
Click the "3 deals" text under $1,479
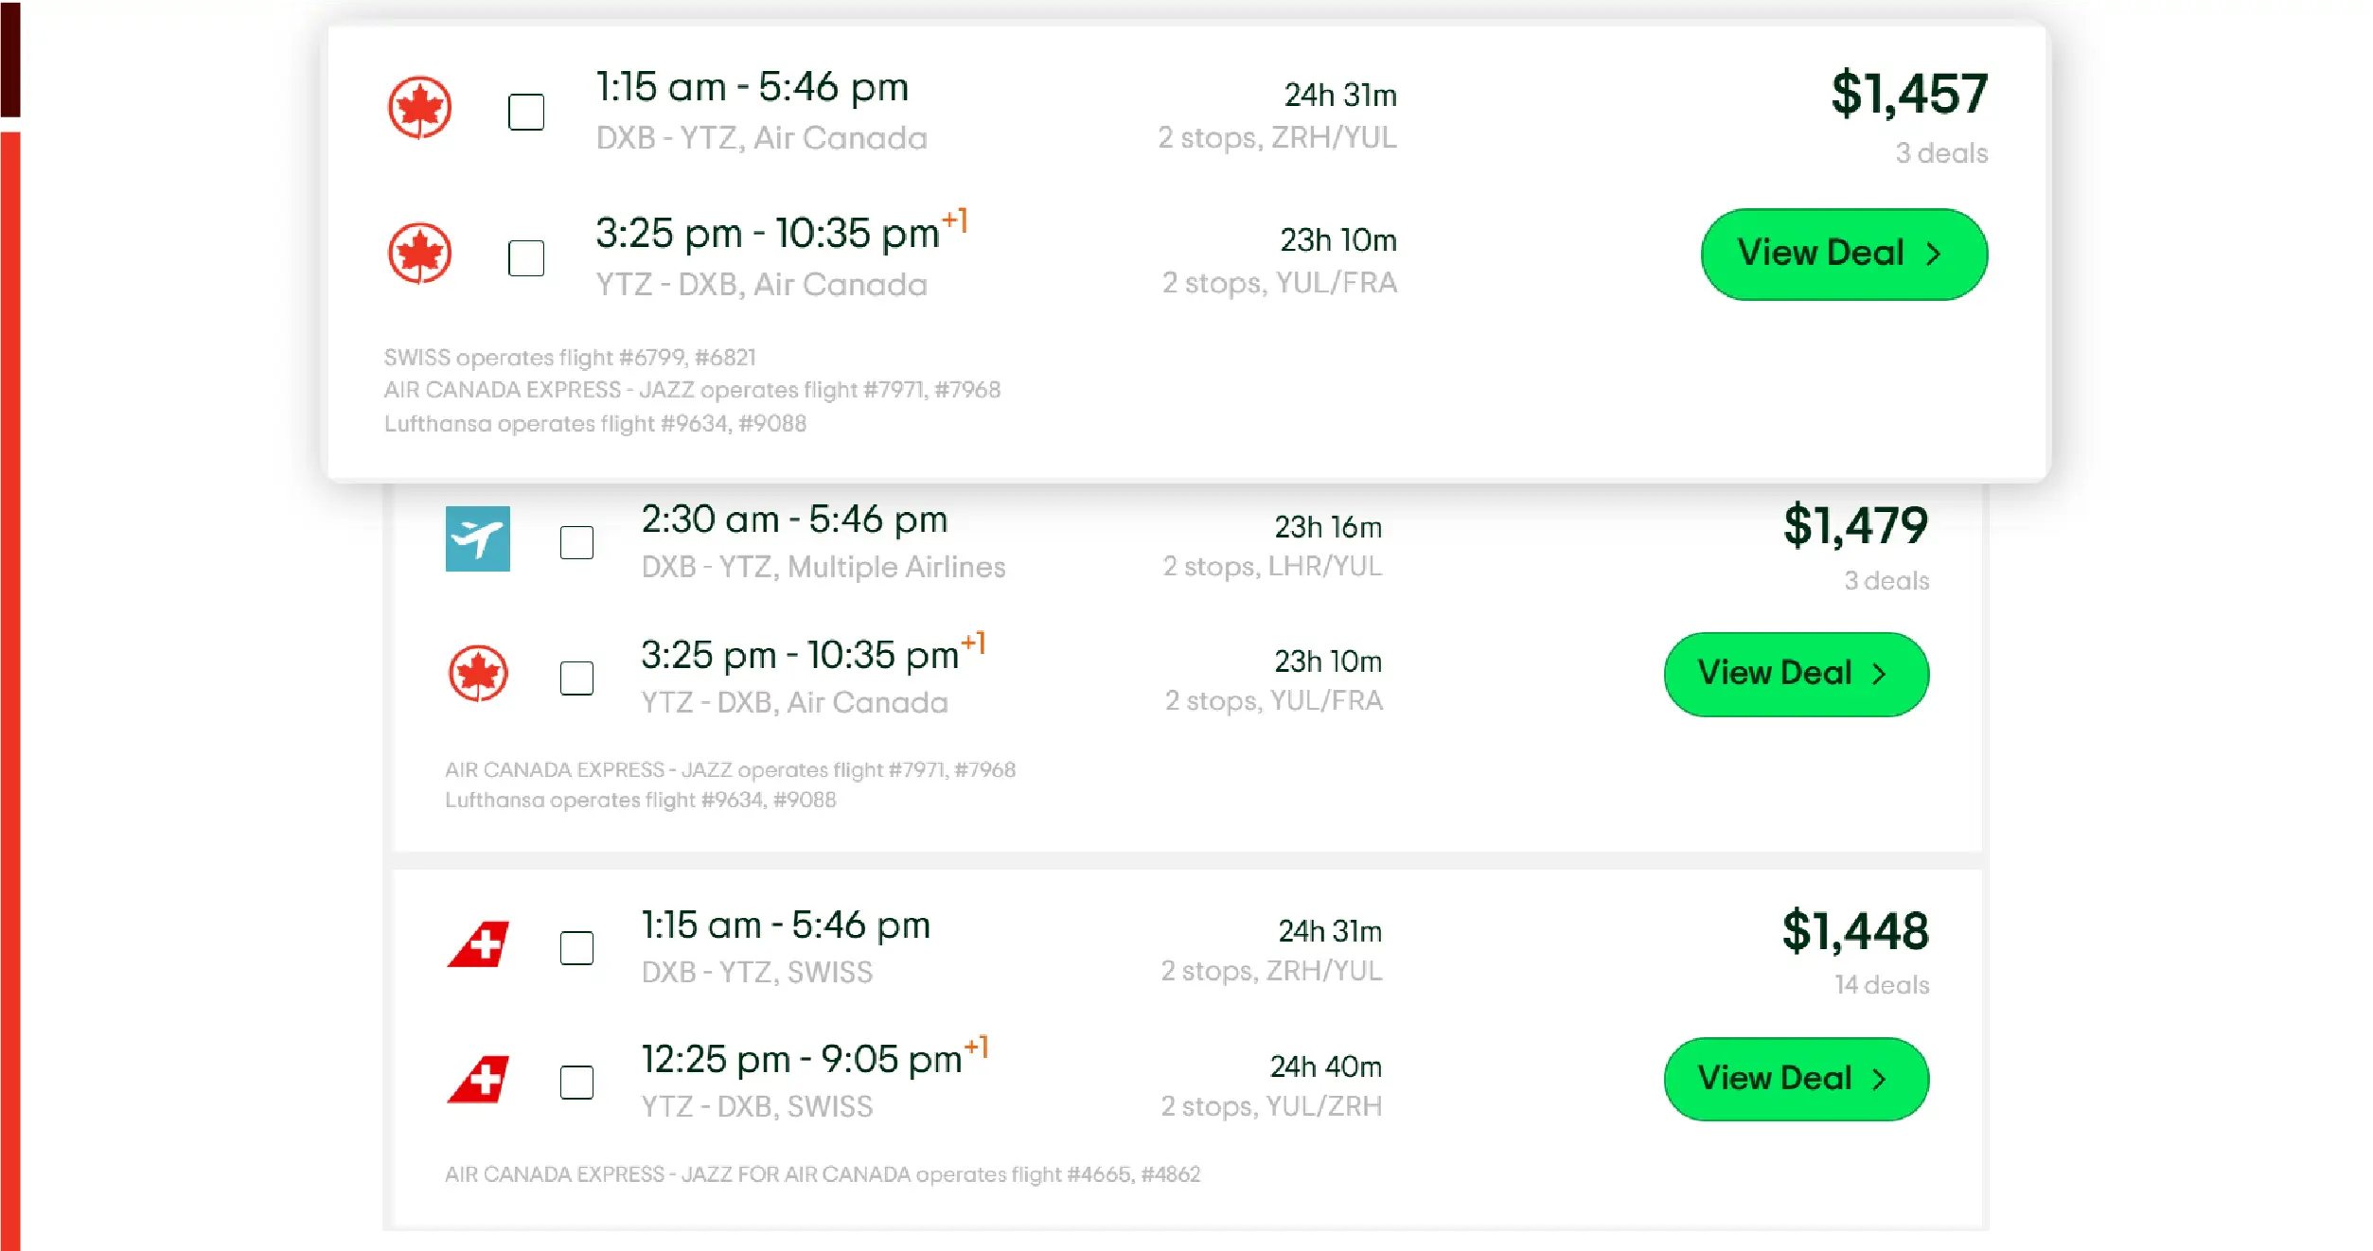1886,581
